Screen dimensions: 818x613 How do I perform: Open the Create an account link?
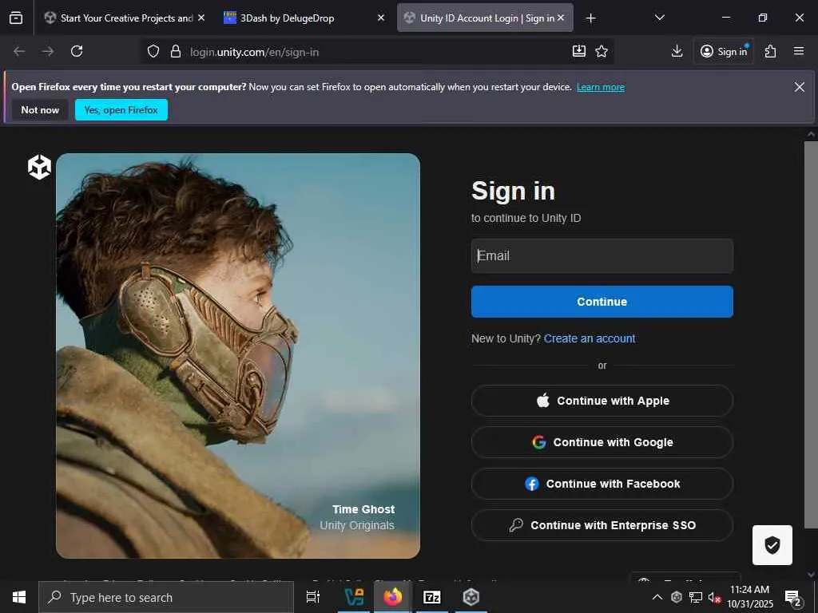click(590, 338)
